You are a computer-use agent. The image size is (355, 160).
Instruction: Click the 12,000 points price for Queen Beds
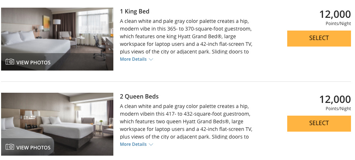[335, 99]
